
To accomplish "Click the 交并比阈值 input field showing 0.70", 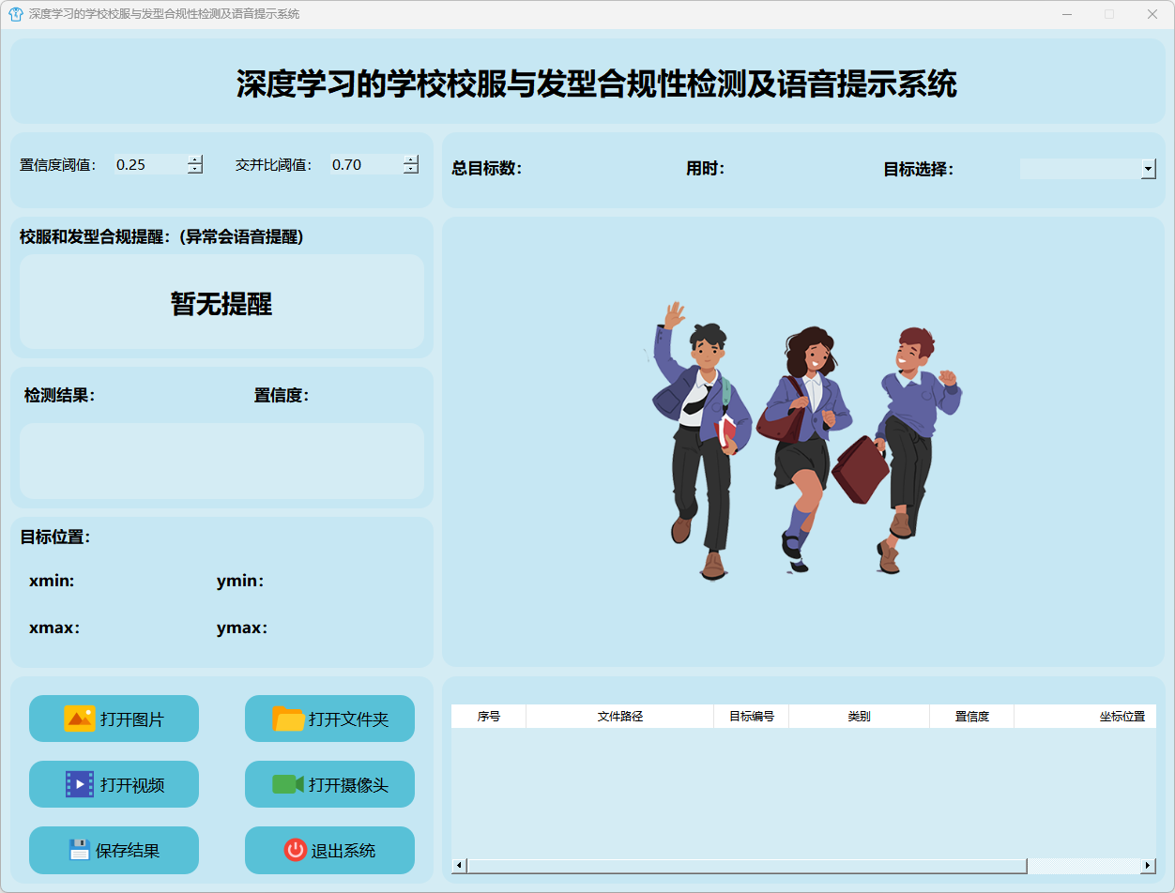I will pyautogui.click(x=365, y=164).
